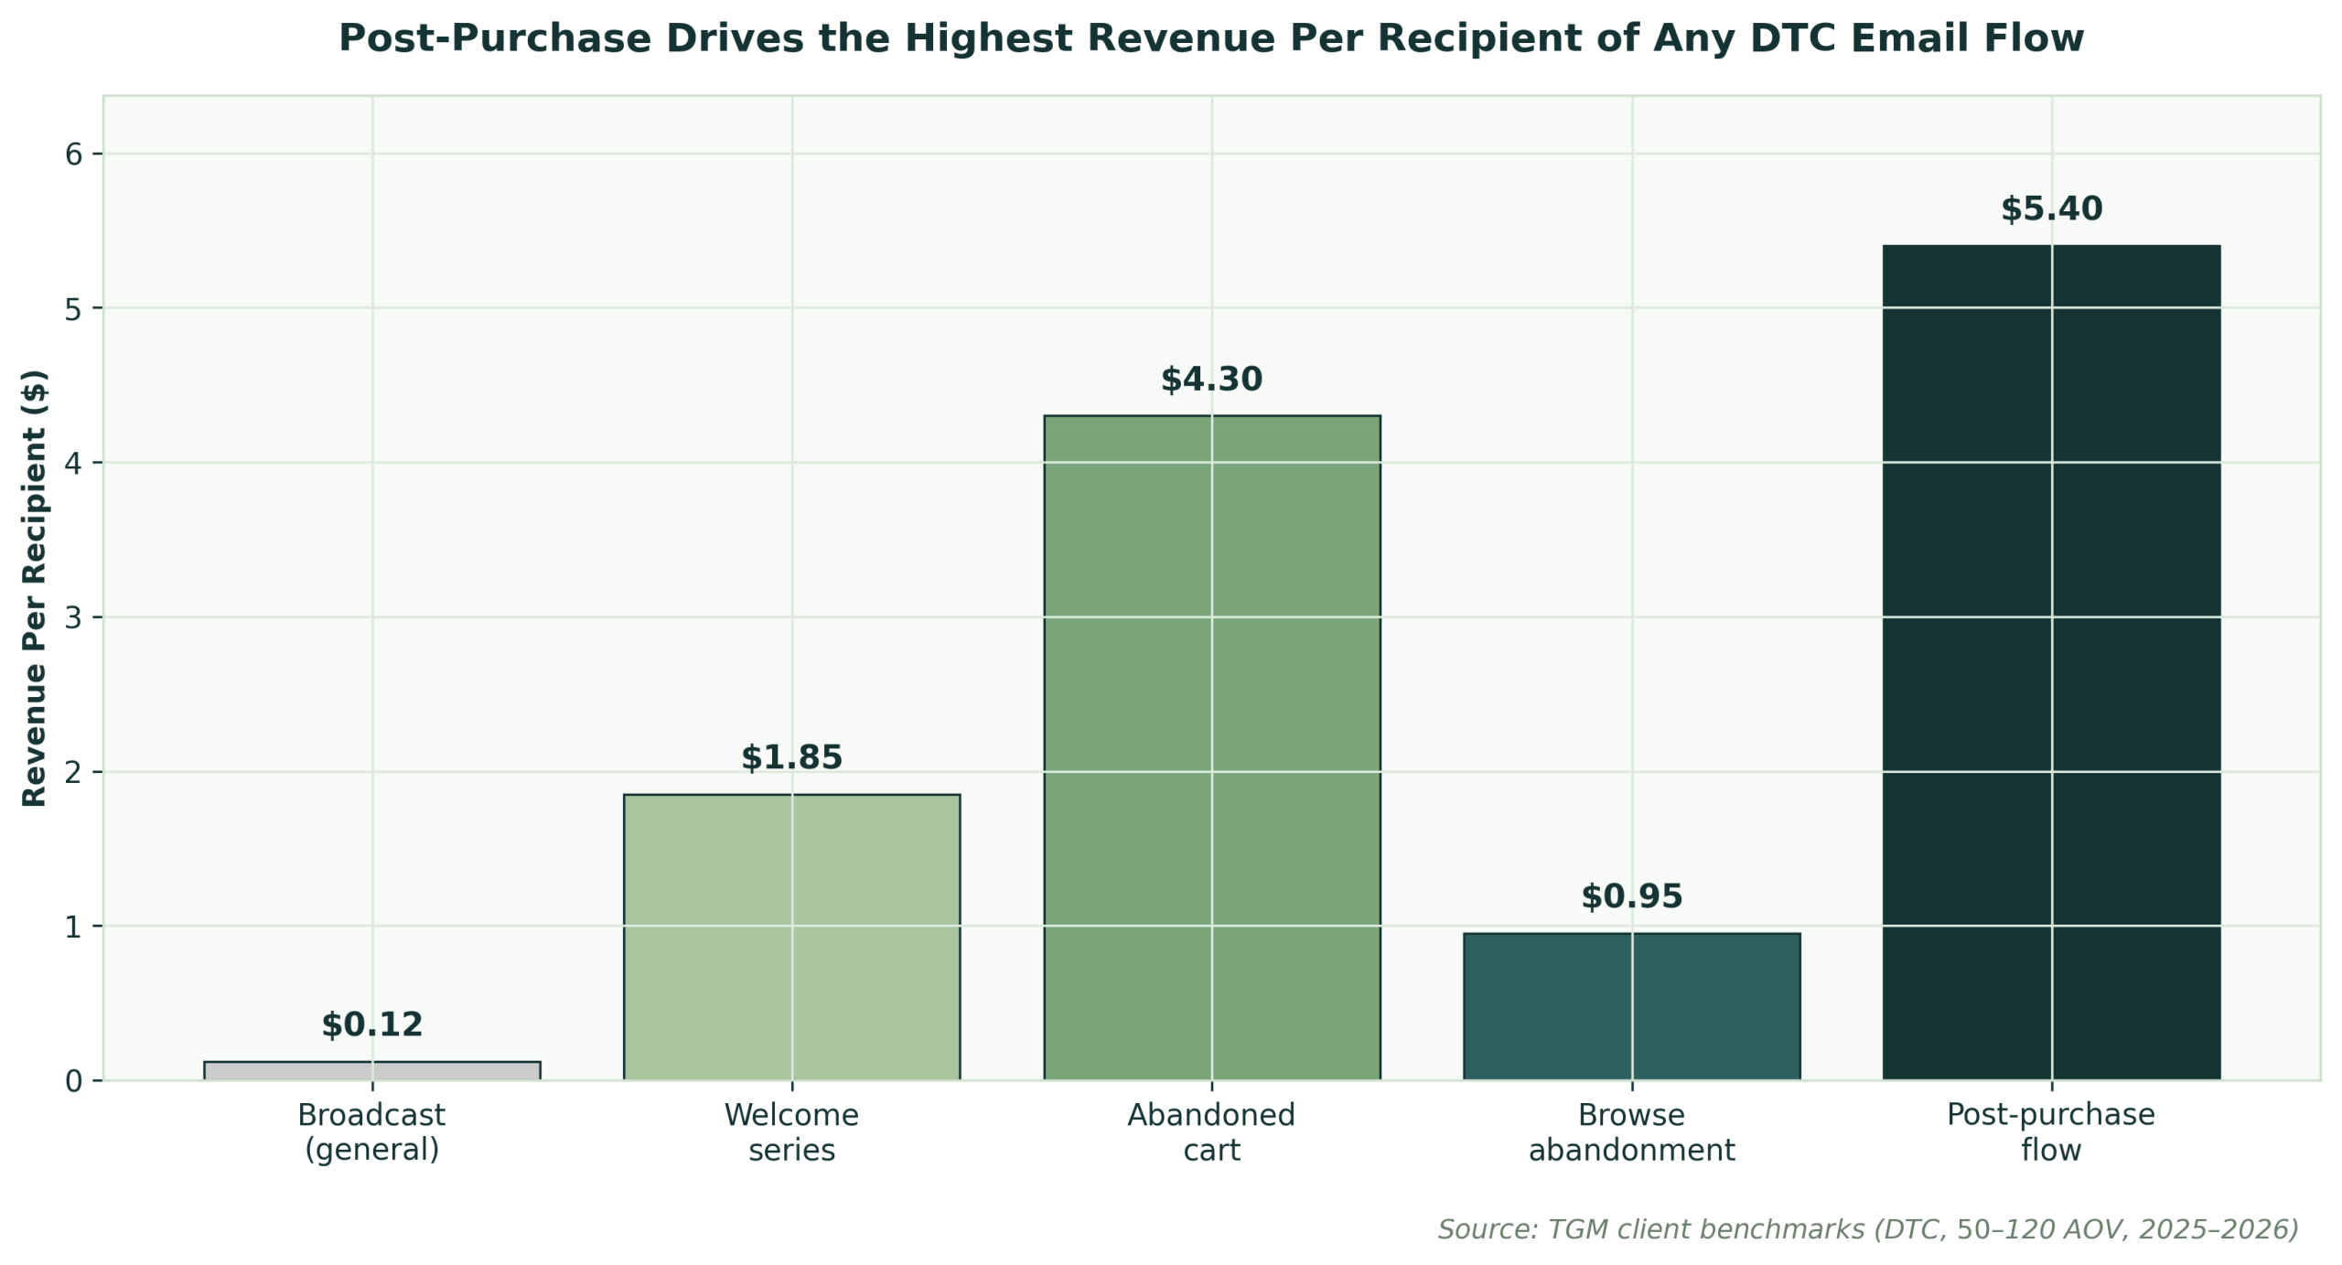Click the Welcome series axis label
2342x1265 pixels.
[792, 1132]
